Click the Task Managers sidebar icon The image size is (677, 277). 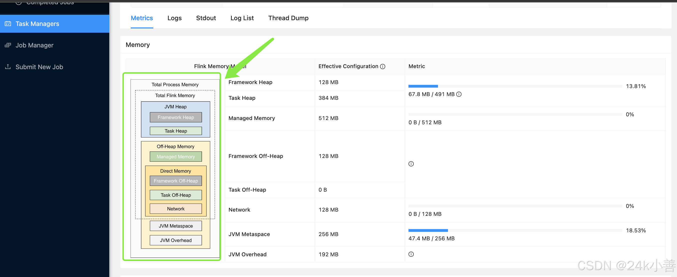click(8, 24)
